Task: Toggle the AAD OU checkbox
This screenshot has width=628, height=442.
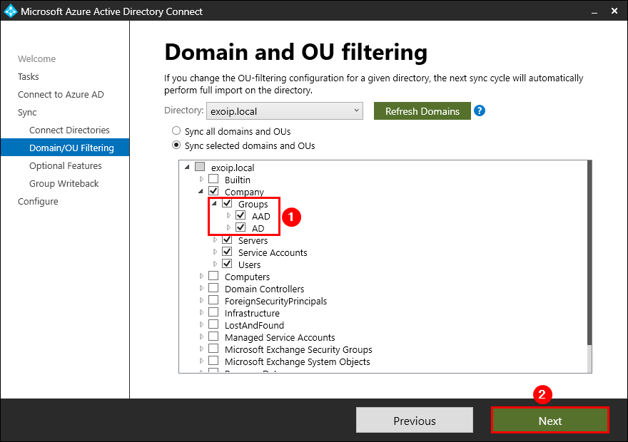Action: 240,216
